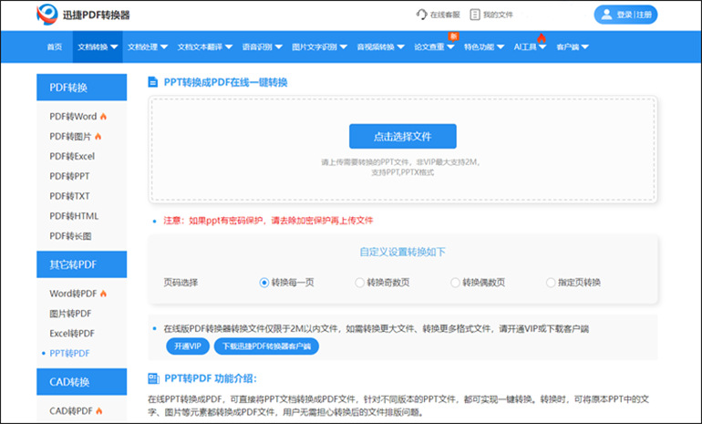This screenshot has height=424, width=702.
Task: Open PDF转PPT in the sidebar
Action: 69,176
